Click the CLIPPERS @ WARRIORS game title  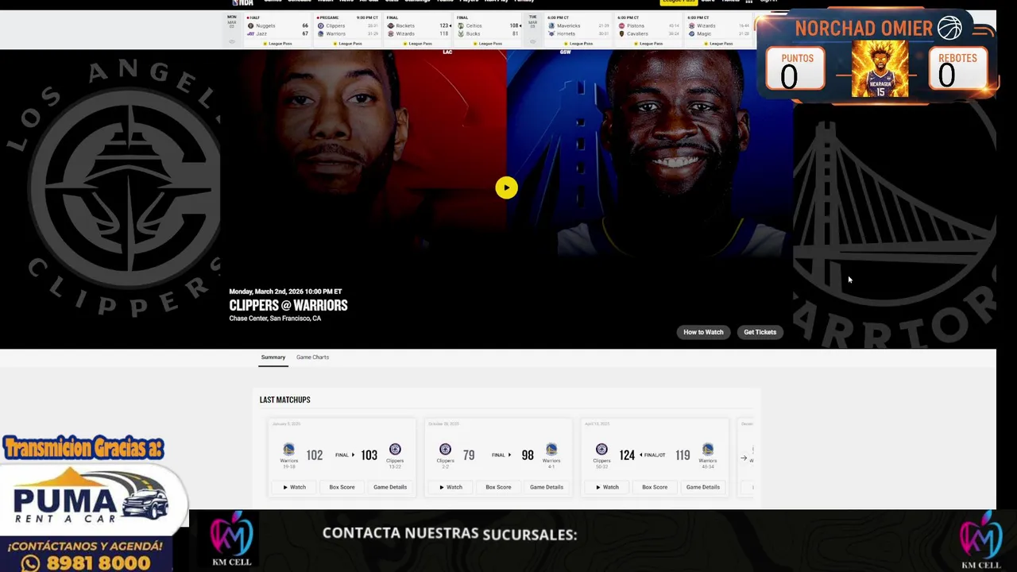click(x=288, y=305)
